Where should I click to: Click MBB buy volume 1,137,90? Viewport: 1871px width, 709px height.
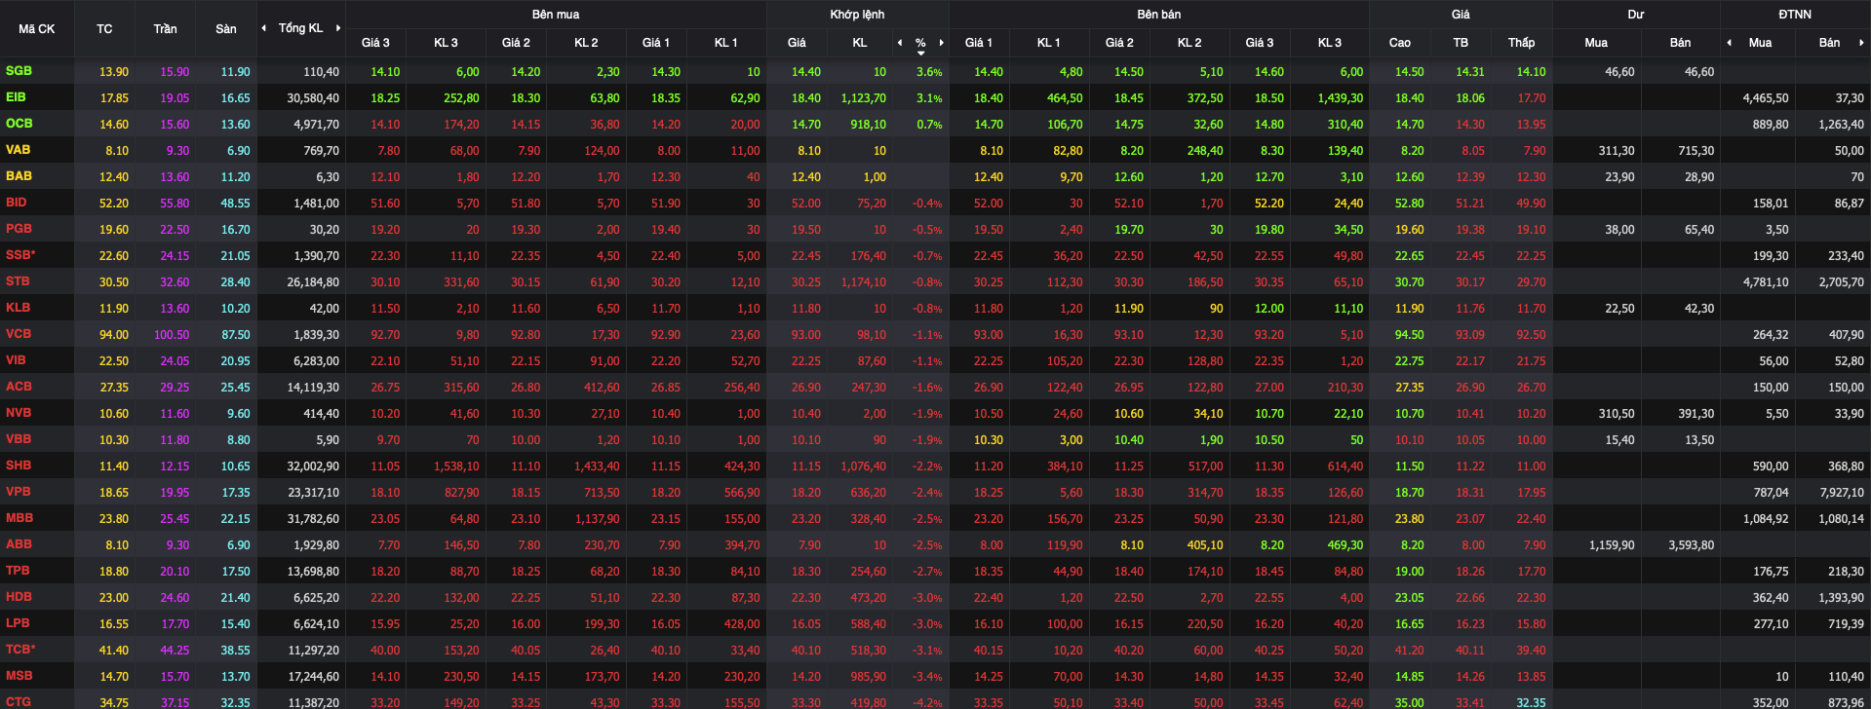coord(598,519)
